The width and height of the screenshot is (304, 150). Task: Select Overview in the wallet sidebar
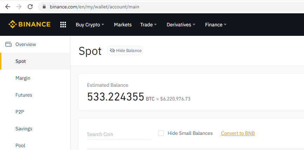coord(35,44)
